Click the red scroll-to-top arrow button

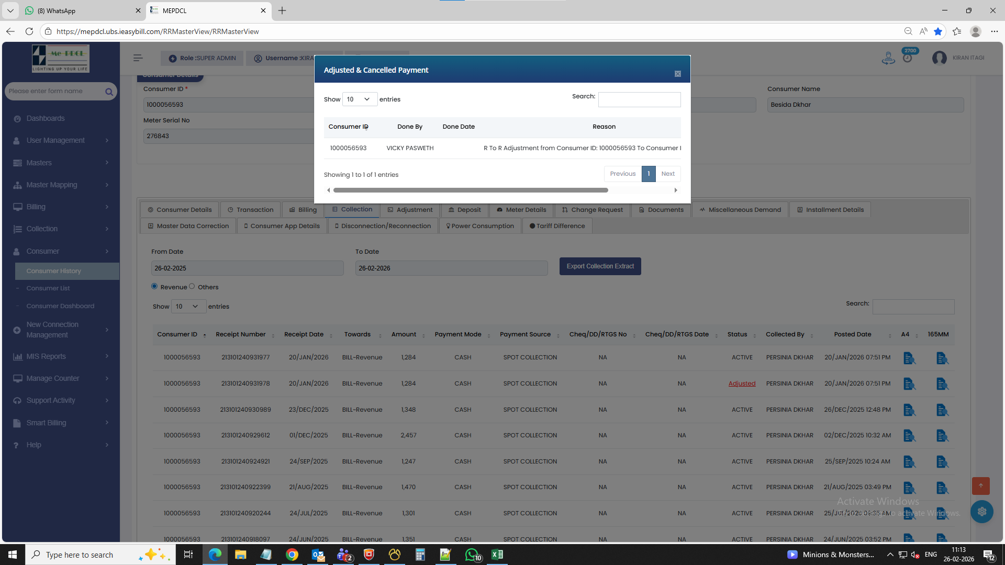(980, 485)
